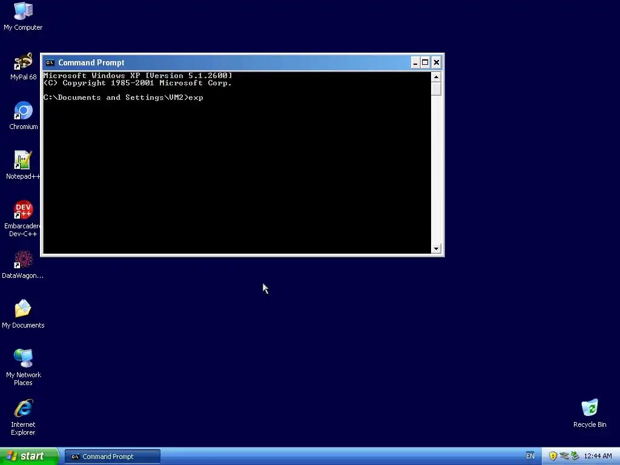Viewport: 620px width, 465px height.
Task: Select the MyPal 68 browser shortcut
Action: 23,66
